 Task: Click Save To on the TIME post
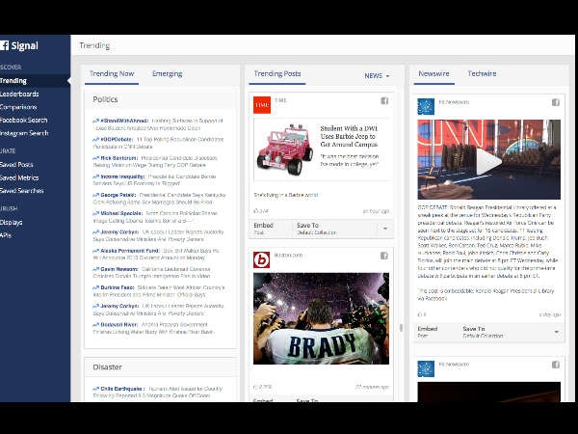pyautogui.click(x=316, y=229)
